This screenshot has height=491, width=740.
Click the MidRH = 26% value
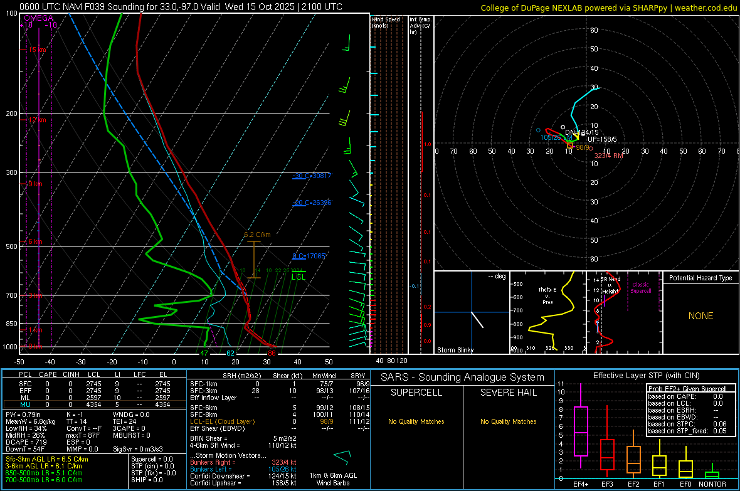click(x=26, y=435)
